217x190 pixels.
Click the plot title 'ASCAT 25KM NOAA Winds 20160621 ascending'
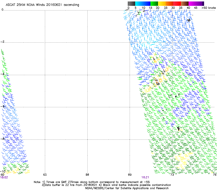(42, 5)
